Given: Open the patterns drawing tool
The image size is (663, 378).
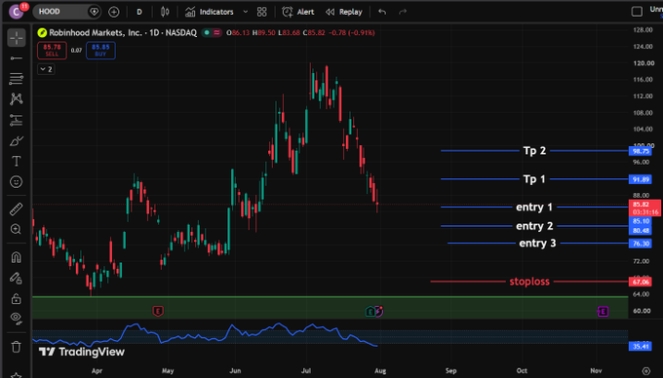Looking at the screenshot, I should (16, 98).
